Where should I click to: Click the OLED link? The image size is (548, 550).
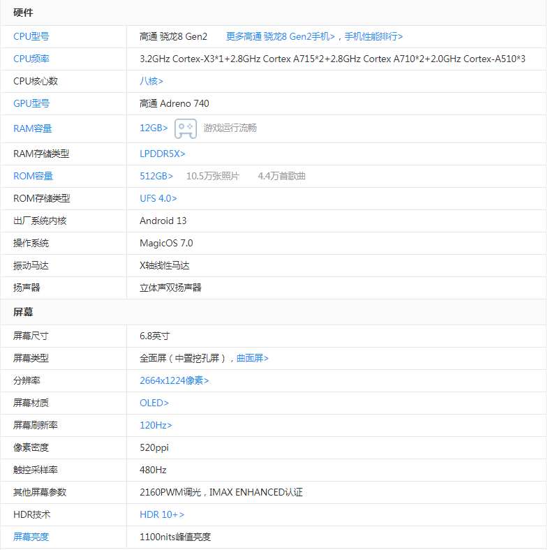click(x=154, y=403)
